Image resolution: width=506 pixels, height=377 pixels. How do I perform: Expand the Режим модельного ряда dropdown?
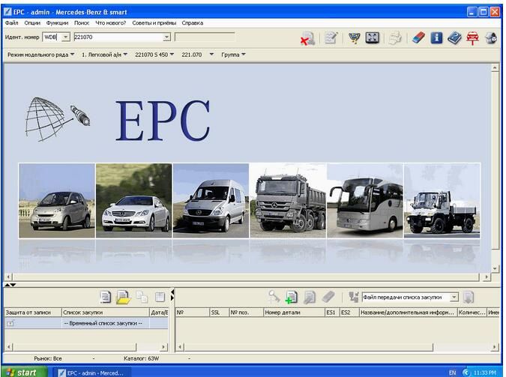coord(40,54)
